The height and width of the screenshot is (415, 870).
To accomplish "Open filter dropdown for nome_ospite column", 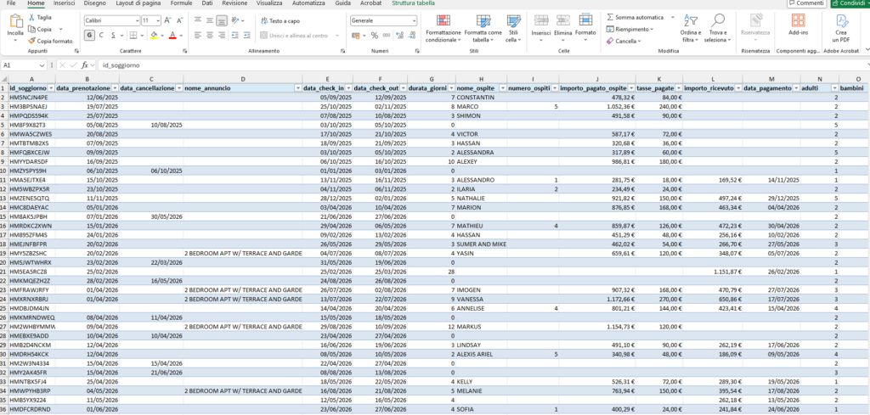I will (x=502, y=88).
